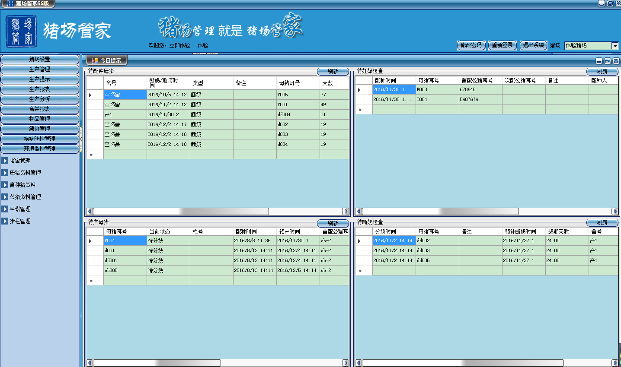This screenshot has height=367, width=621.
Task: Select 育种猪资料 in sidebar tree
Action: point(23,185)
